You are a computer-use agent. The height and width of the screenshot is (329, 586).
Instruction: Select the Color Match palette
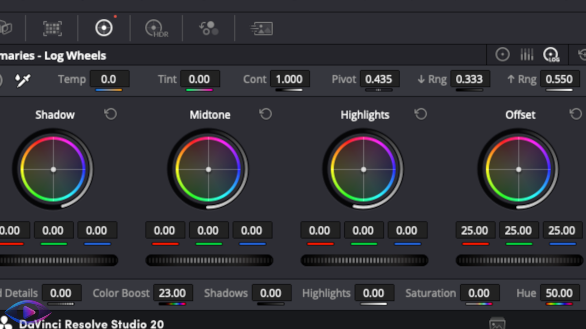click(52, 28)
